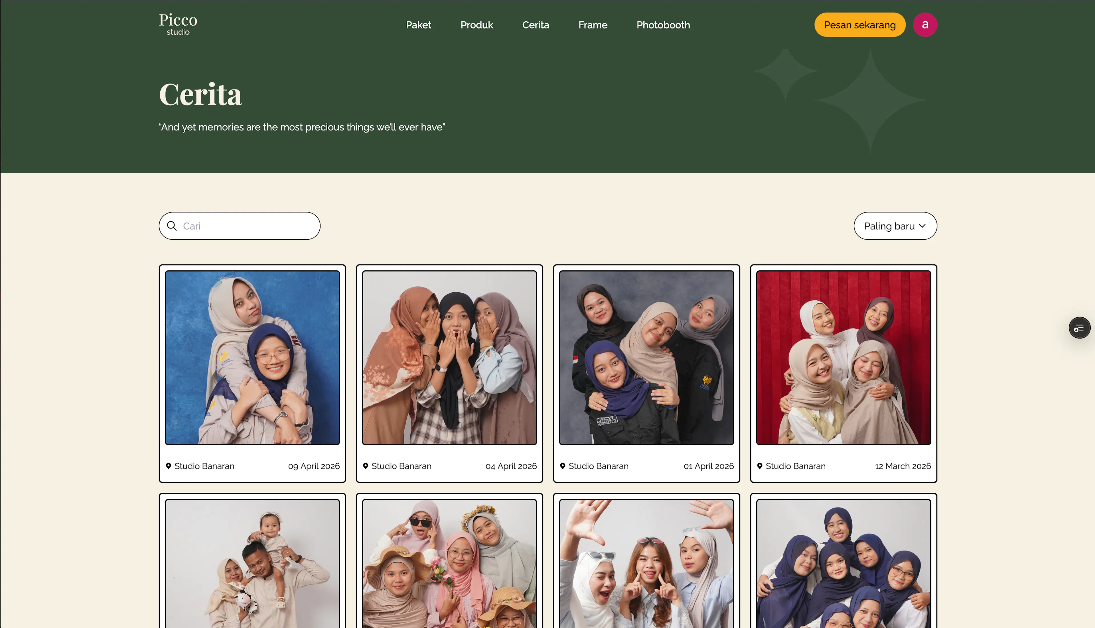Click location pin on 04 April card

click(x=366, y=466)
